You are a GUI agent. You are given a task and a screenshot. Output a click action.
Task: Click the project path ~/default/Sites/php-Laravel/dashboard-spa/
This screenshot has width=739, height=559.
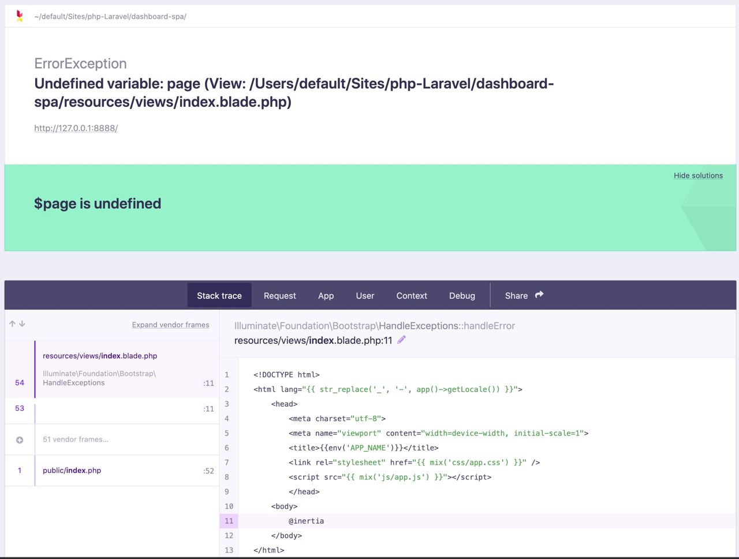click(x=110, y=16)
